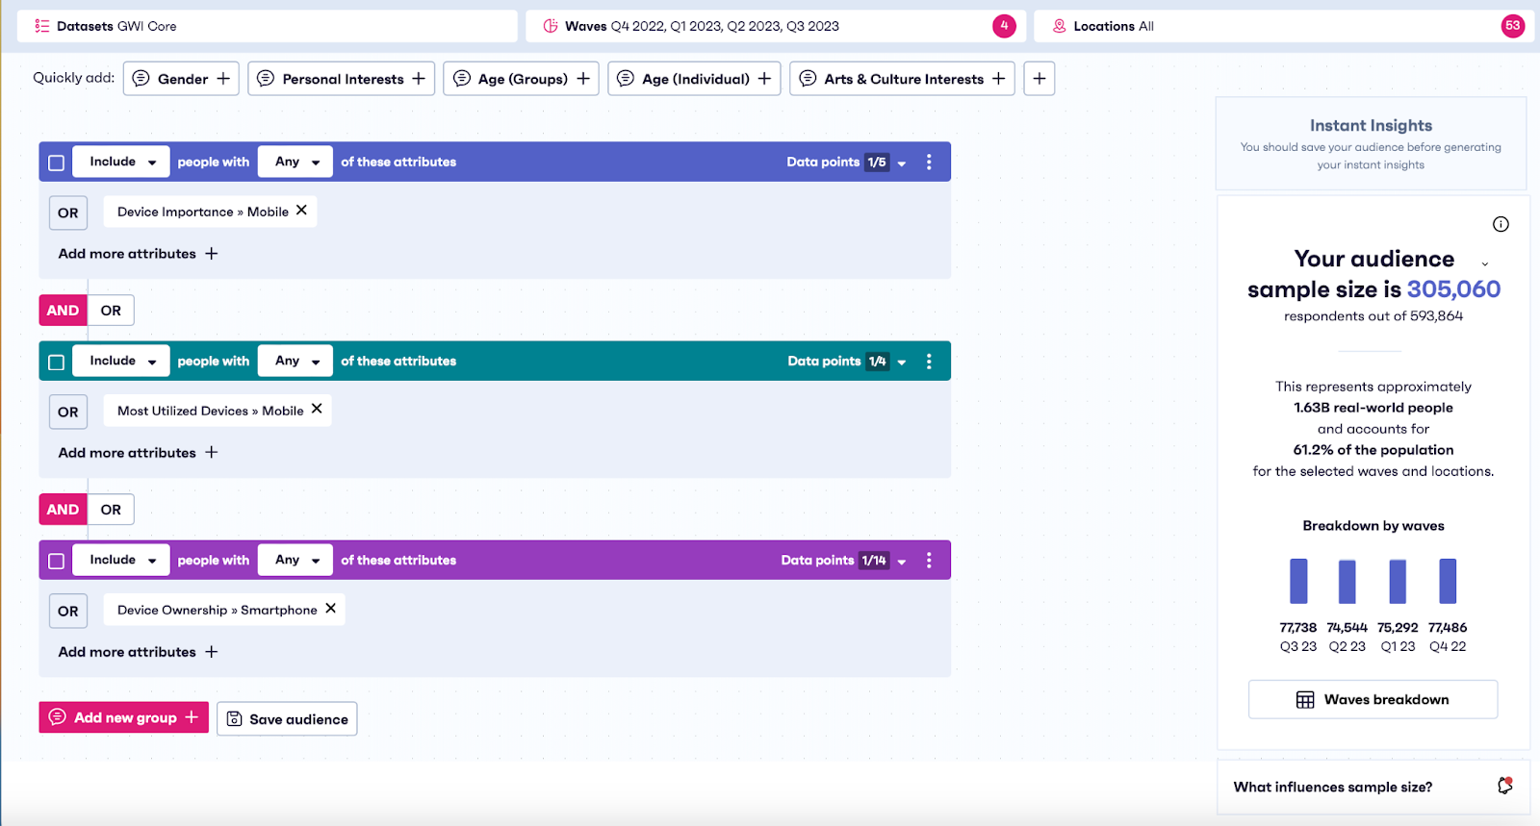Image resolution: width=1540 pixels, height=826 pixels.
Task: Tick the checkbox of the blue Device Importance group
Action: tap(56, 163)
